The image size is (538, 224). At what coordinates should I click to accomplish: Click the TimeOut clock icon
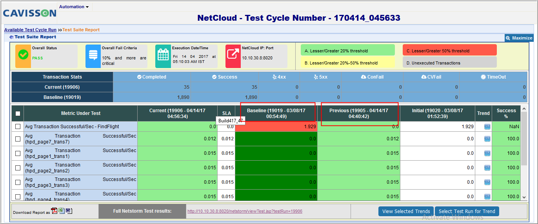pos(483,77)
